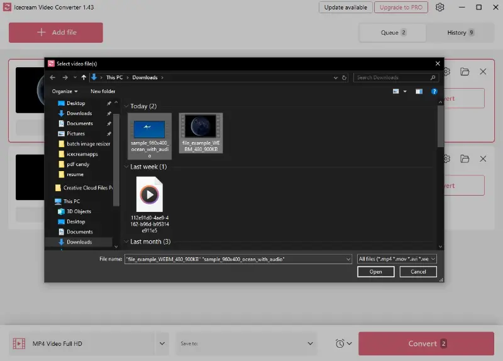Image resolution: width=503 pixels, height=361 pixels.
Task: Select Documents in quick access
Action: pos(80,123)
